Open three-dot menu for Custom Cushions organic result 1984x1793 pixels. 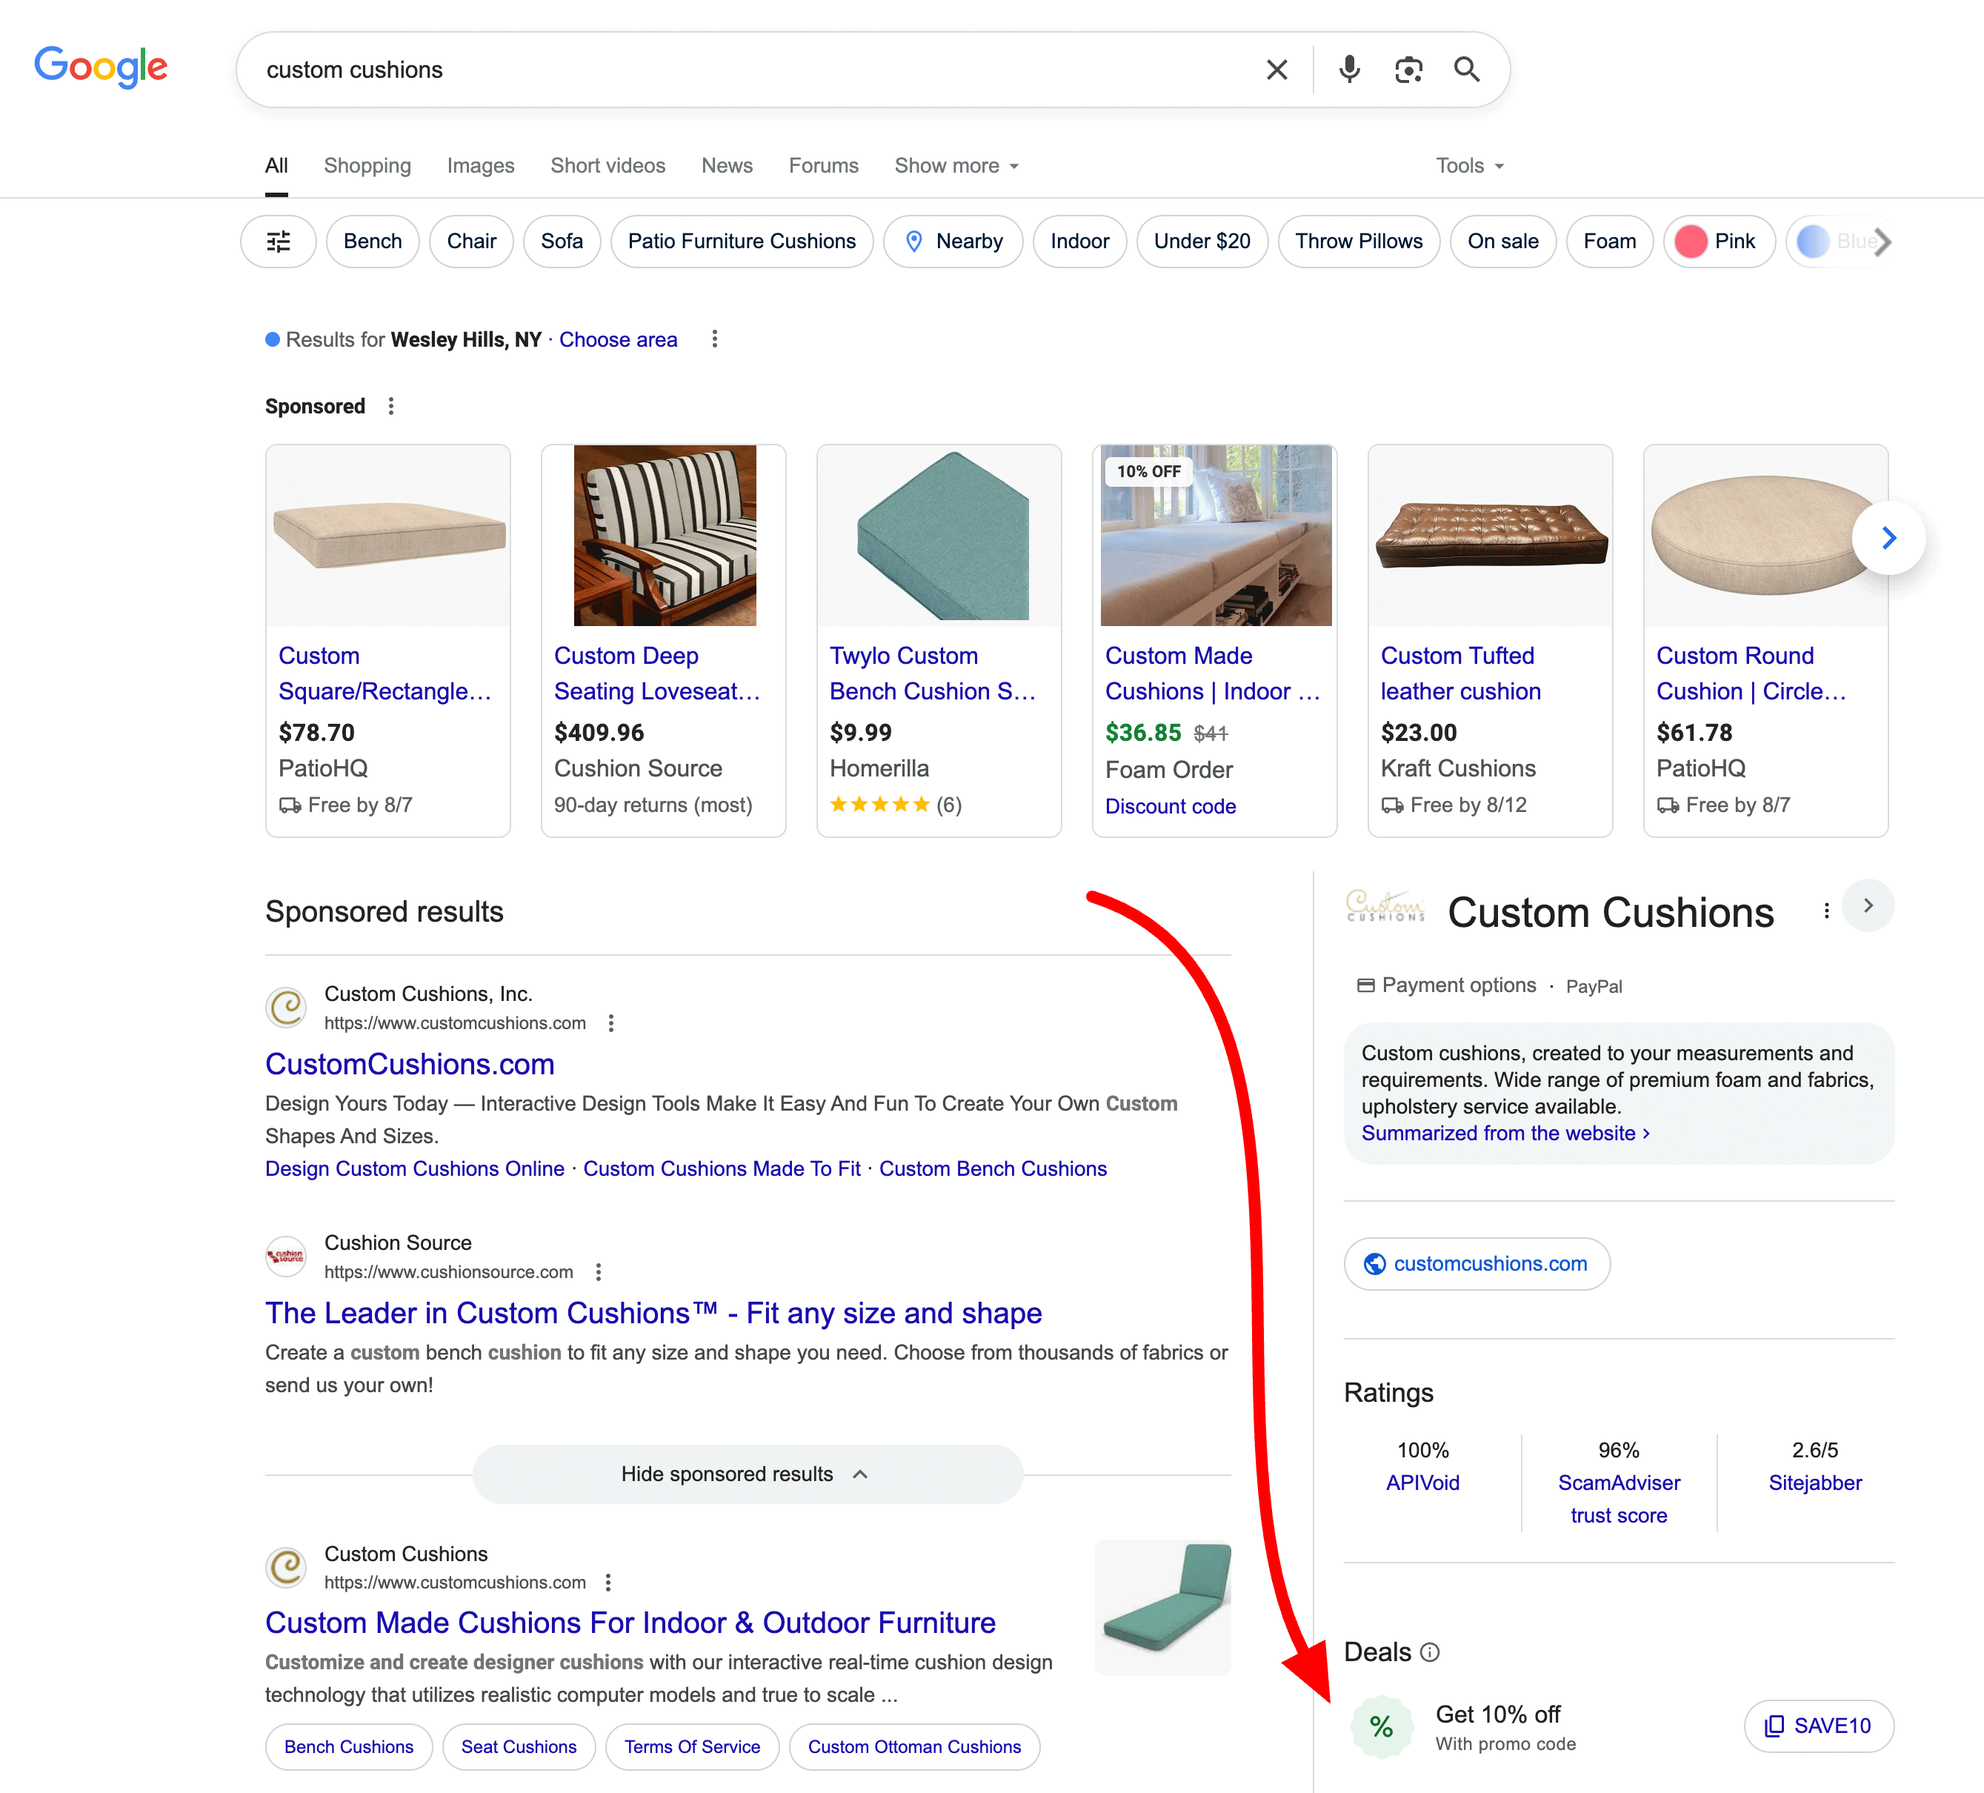[608, 1583]
